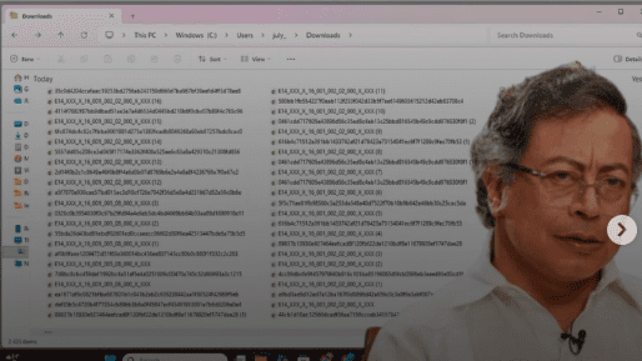Open the New item dropdown

[25, 59]
